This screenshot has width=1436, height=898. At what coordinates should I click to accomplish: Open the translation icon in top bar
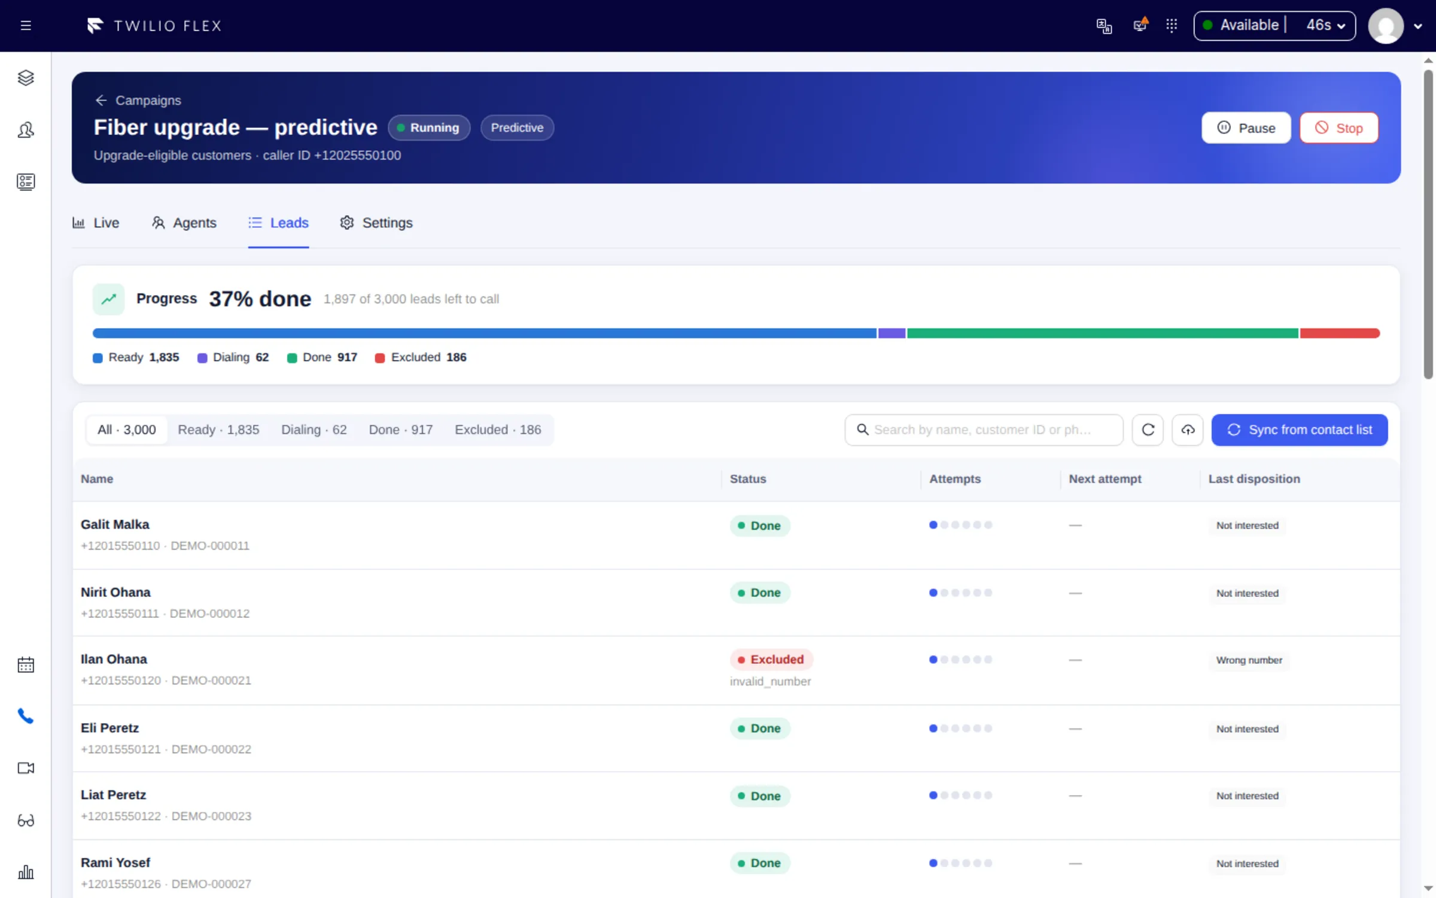tap(1104, 26)
